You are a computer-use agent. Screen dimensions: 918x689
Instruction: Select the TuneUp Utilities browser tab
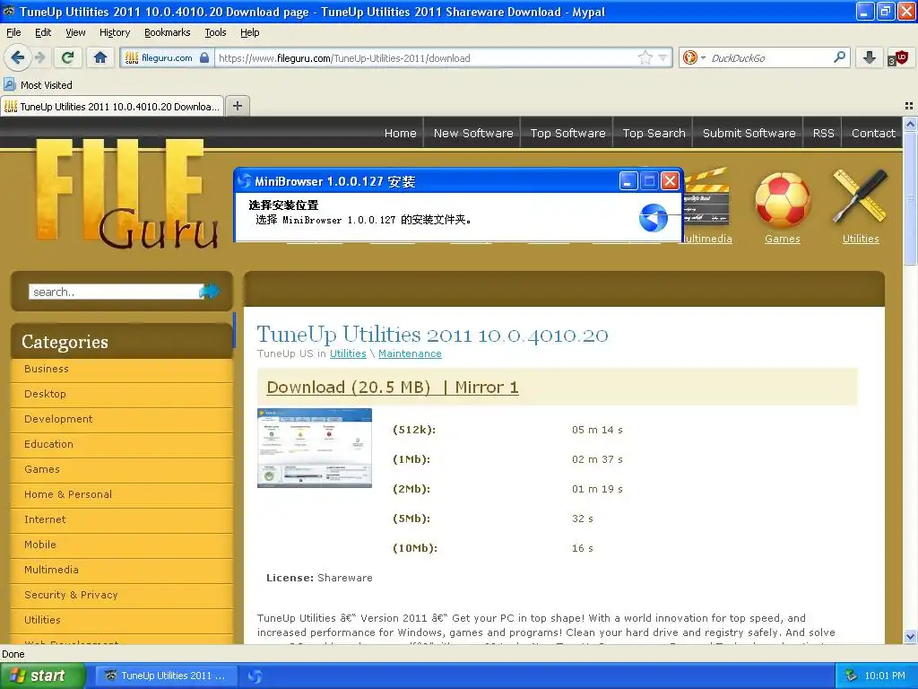[112, 106]
